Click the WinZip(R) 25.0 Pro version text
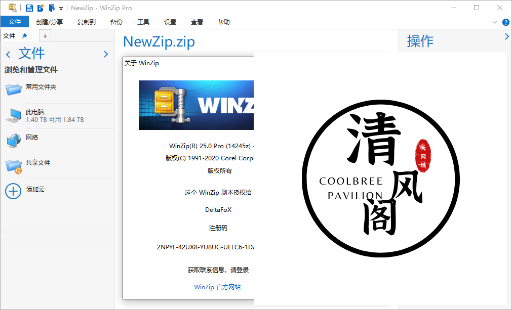 (212, 146)
